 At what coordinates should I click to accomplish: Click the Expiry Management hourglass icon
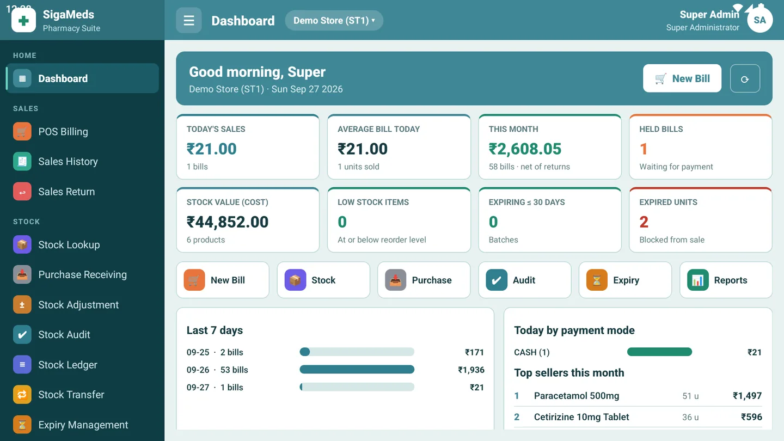tap(22, 425)
